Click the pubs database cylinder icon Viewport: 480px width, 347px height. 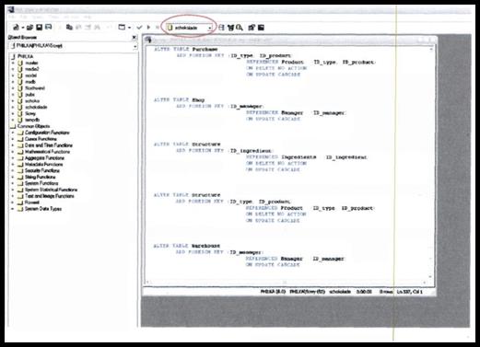20,95
